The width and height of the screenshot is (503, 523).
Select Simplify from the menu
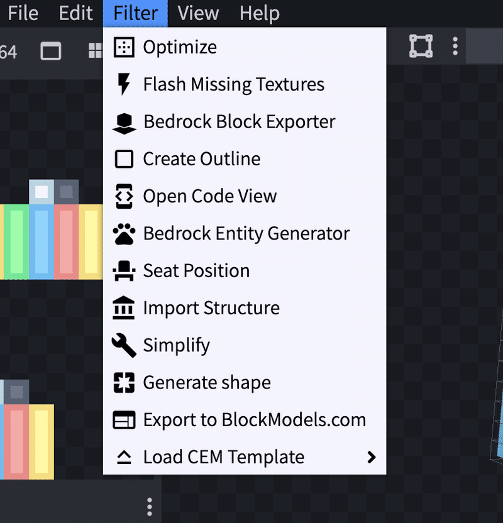tap(245, 345)
